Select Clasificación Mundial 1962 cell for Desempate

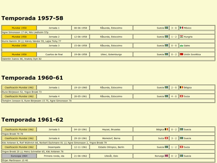pyautogui.click(x=19, y=147)
